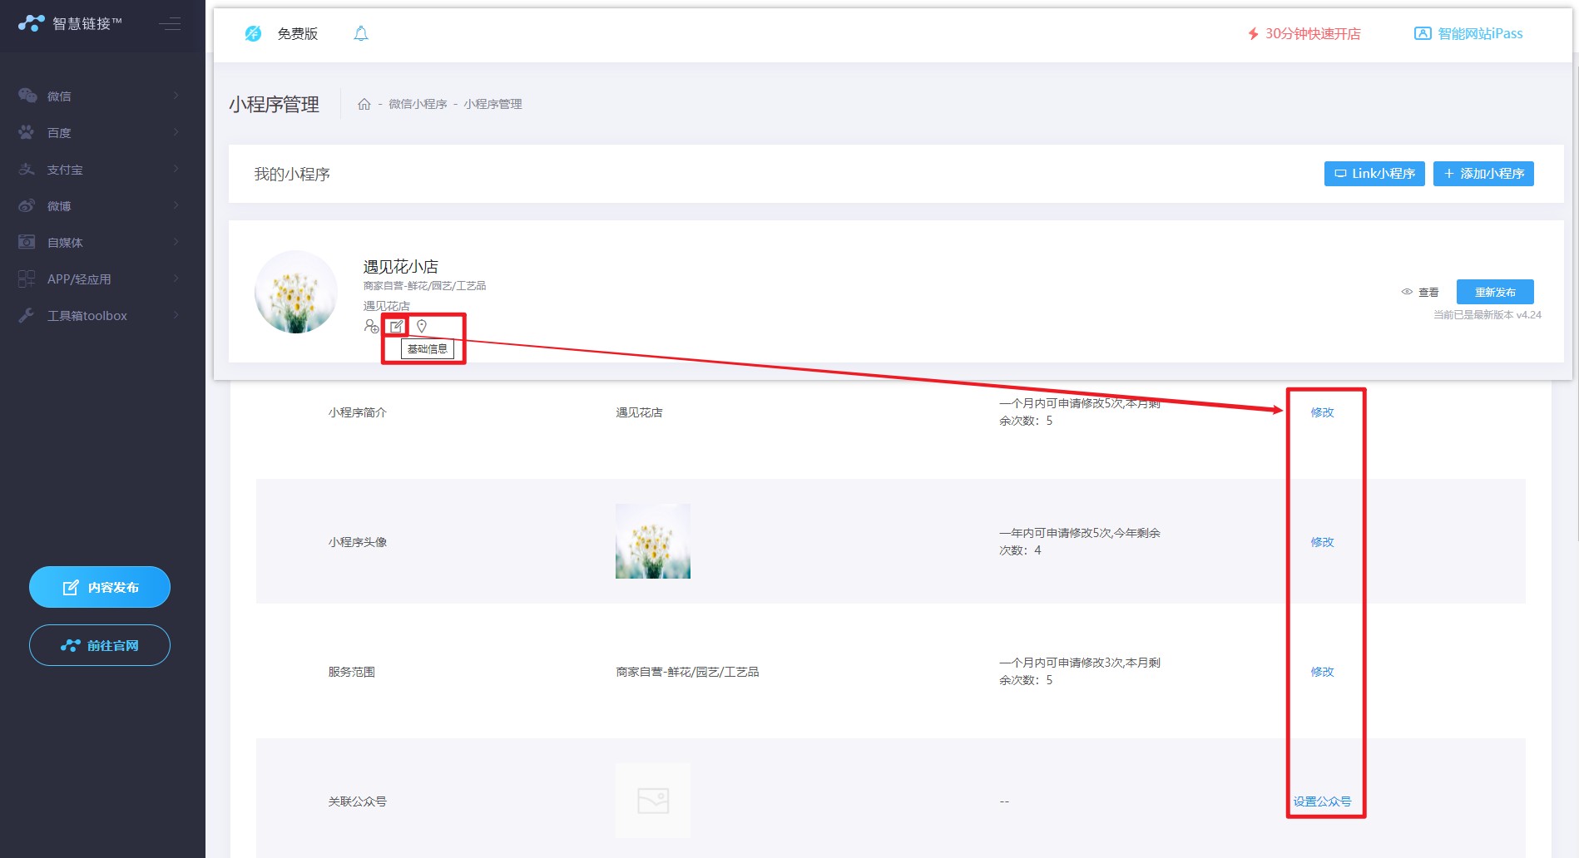Open the notification bell icon in top bar
This screenshot has width=1579, height=858.
pos(361,33)
